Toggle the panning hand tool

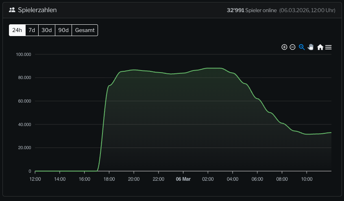click(x=311, y=47)
